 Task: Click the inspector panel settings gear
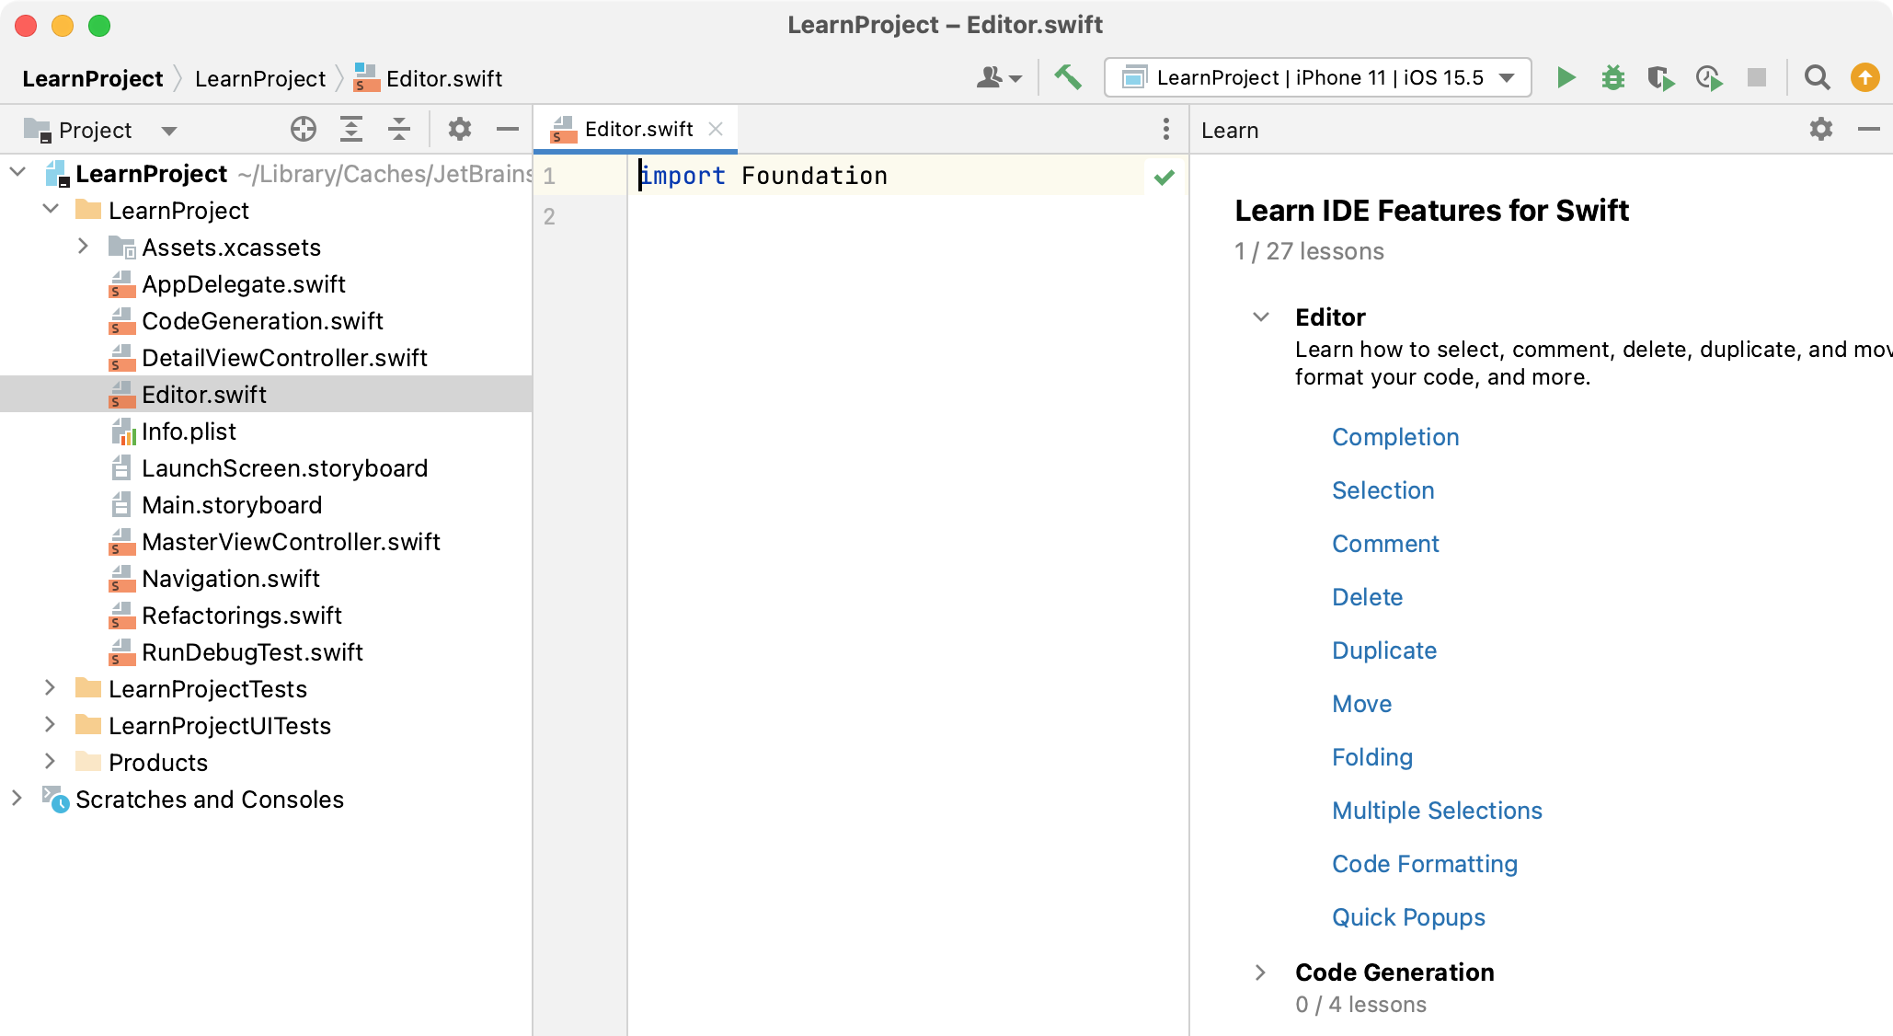1820,129
